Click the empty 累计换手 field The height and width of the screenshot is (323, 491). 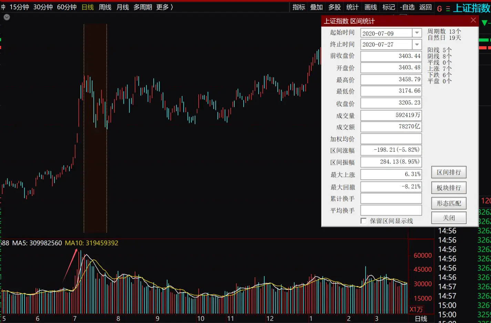pyautogui.click(x=391, y=198)
